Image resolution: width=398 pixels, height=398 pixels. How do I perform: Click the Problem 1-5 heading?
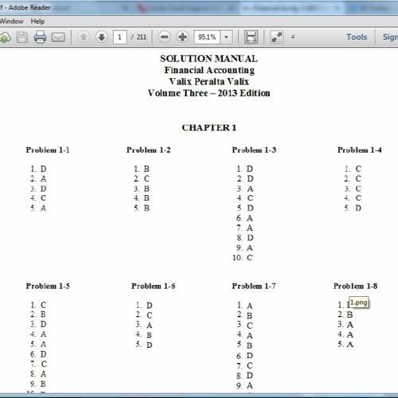point(48,286)
